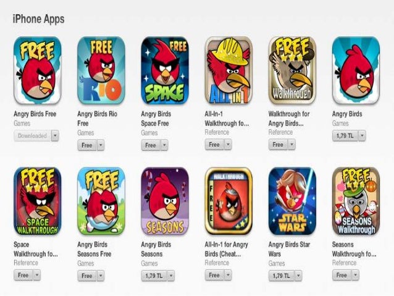Select the Space Walkthrough app icon
This screenshot has height=296, width=394.
click(38, 201)
